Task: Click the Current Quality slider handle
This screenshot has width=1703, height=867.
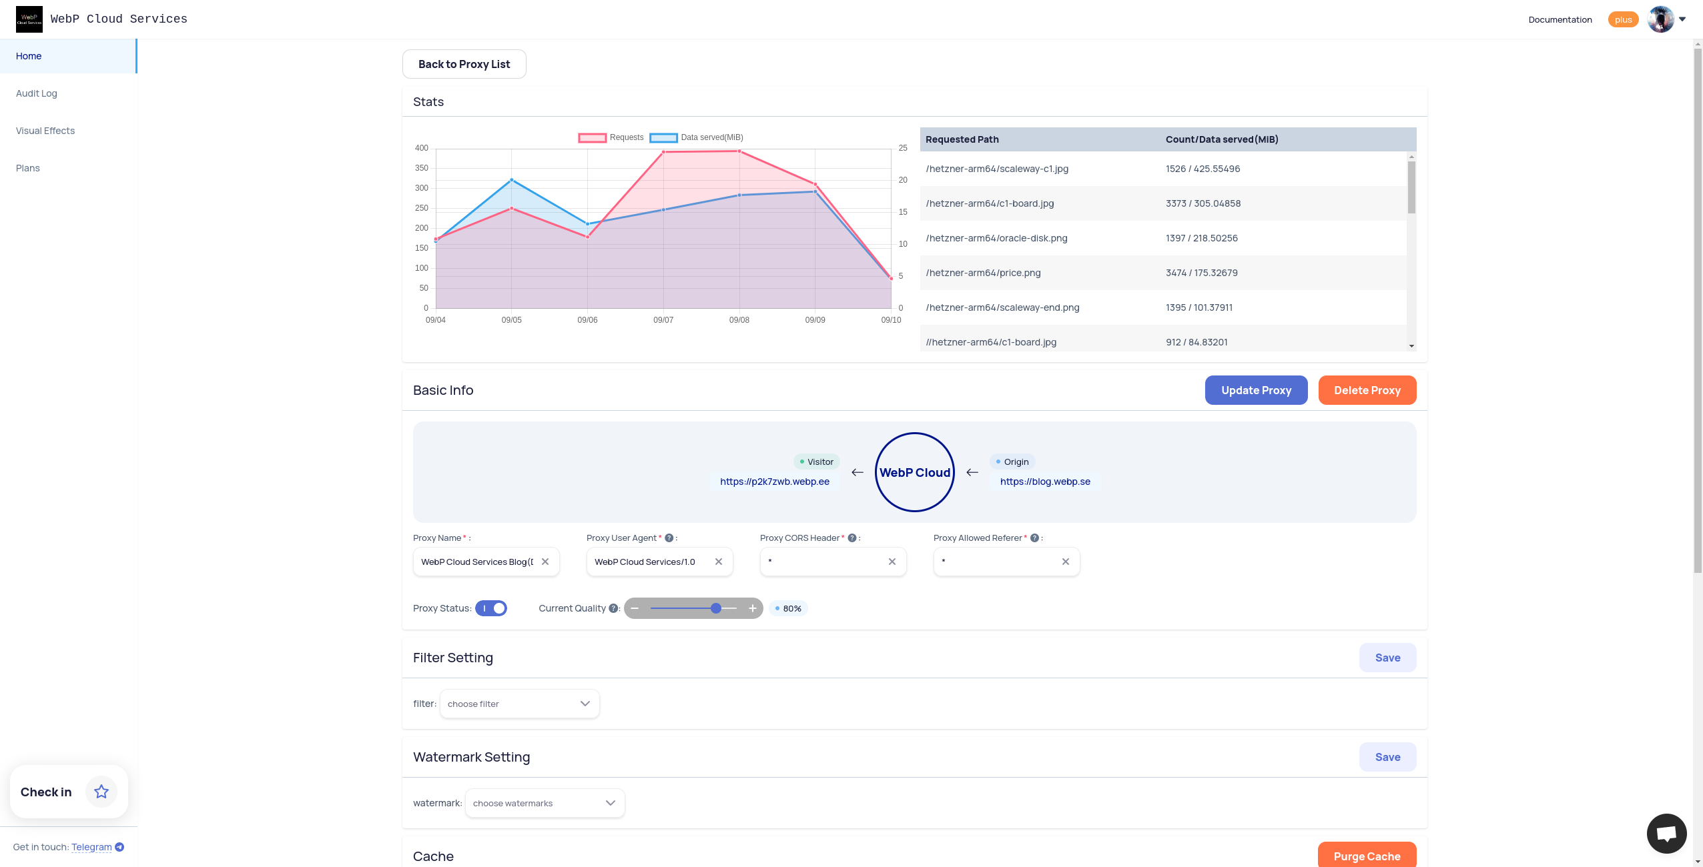Action: coord(716,608)
